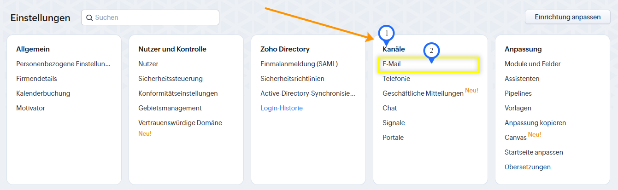Screen dimensions: 618x190
Task: Click the Einrichtung anpassen button
Action: (568, 17)
